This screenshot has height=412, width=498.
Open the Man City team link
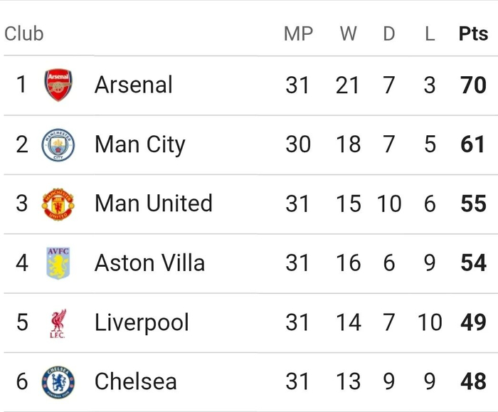139,144
